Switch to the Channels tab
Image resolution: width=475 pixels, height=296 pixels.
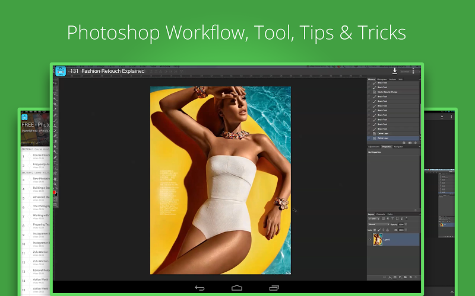(x=381, y=214)
